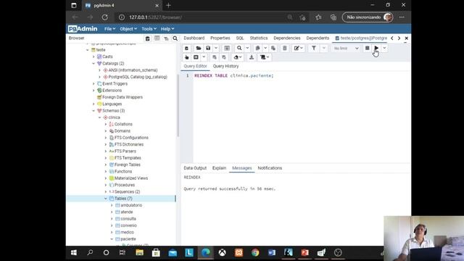Expand the Functions node
The image size is (464, 261).
[x=106, y=172]
